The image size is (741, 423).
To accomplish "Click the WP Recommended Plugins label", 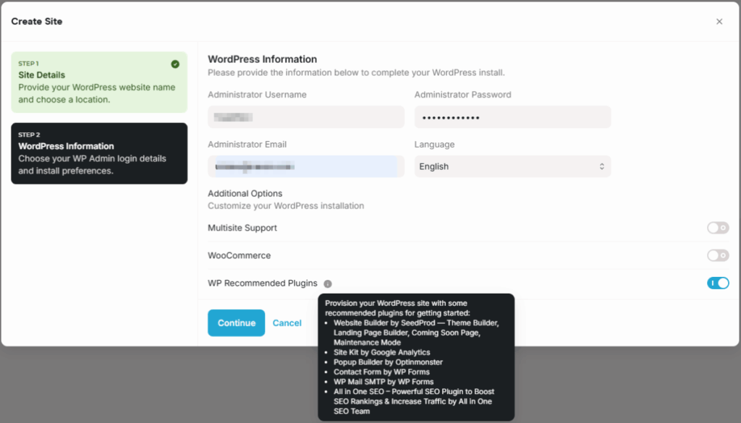I will (262, 283).
